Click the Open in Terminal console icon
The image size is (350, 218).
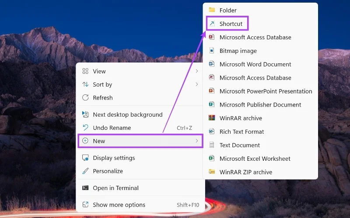pos(85,188)
